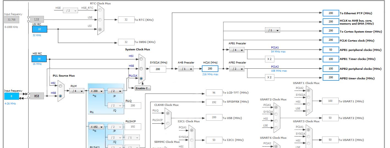
Task: Select HSE_RTC in the RTC Clock Mux
Action: [x=100, y=10]
